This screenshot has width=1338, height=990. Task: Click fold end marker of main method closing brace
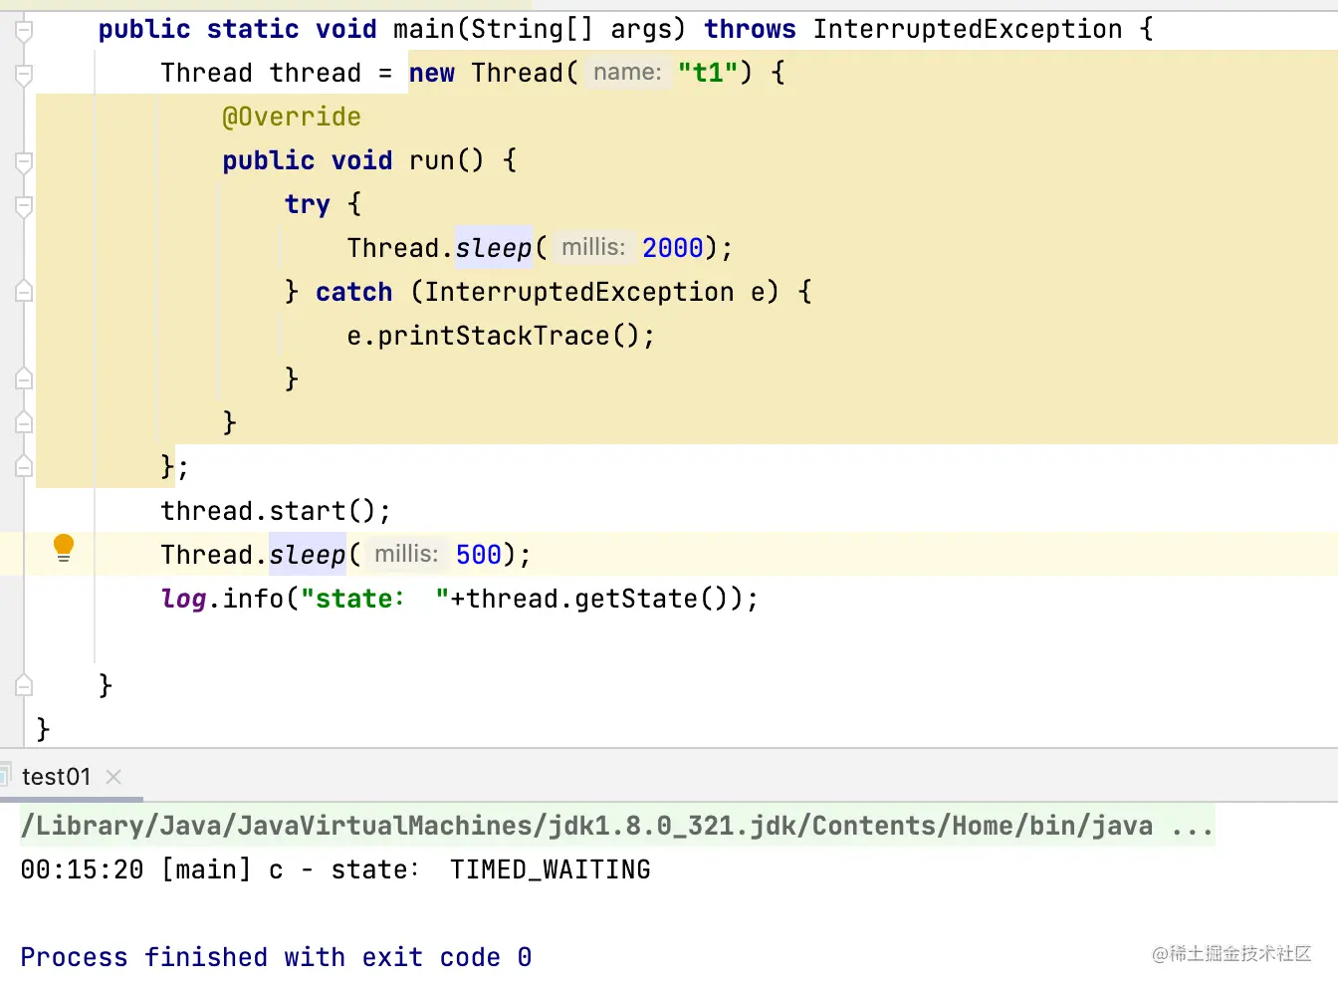pyautogui.click(x=24, y=686)
